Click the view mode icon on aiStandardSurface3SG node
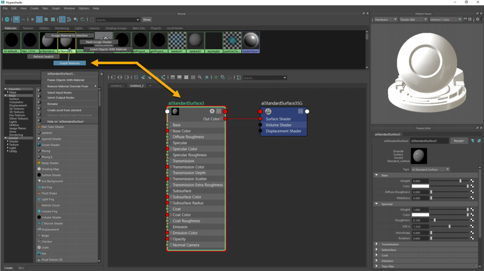Screen dimensions: 484x271 coord(300,111)
